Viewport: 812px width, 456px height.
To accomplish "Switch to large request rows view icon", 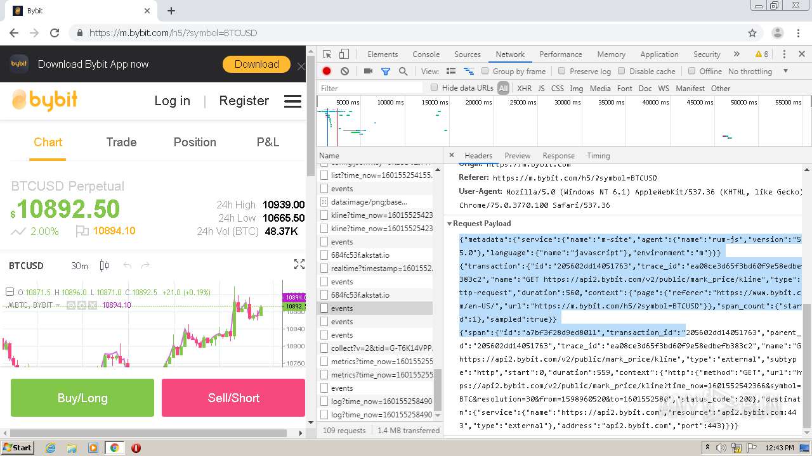I will click(451, 72).
